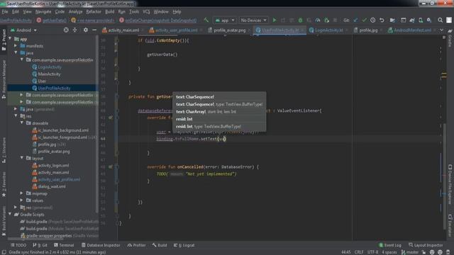The image size is (454, 255).
Task: Open run configuration app dropdown
Action: coord(225,21)
